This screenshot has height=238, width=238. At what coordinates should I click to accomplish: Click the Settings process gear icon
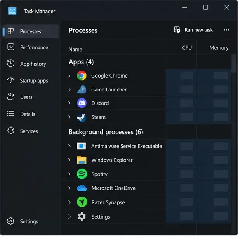[82, 216]
